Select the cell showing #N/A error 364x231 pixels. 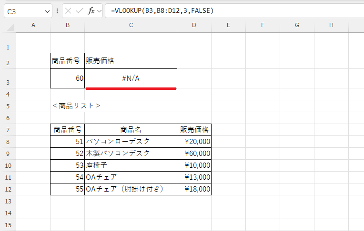pos(131,78)
